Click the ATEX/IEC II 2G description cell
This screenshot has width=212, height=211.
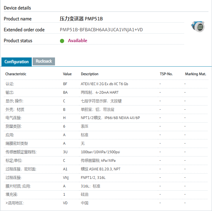pyautogui.click(x=104, y=84)
